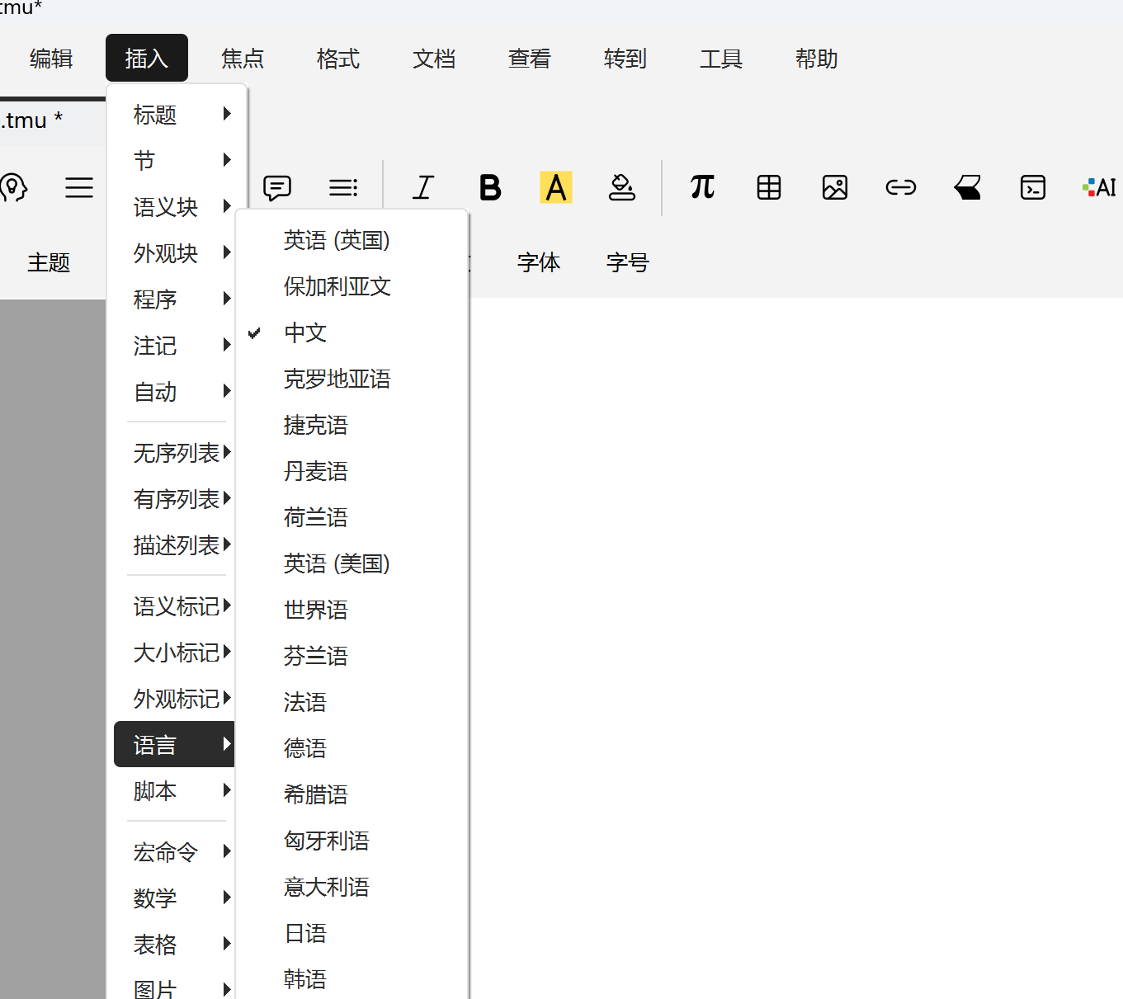1123x999 pixels.
Task: Insert an image via toolbar icon
Action: pyautogui.click(x=835, y=188)
